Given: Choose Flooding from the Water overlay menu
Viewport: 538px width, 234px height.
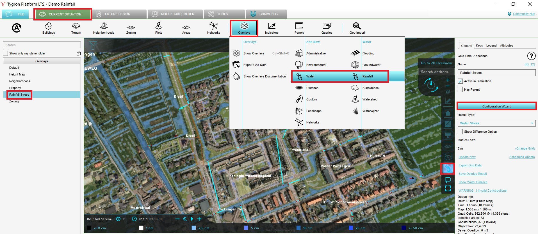Looking at the screenshot, I should [x=368, y=53].
